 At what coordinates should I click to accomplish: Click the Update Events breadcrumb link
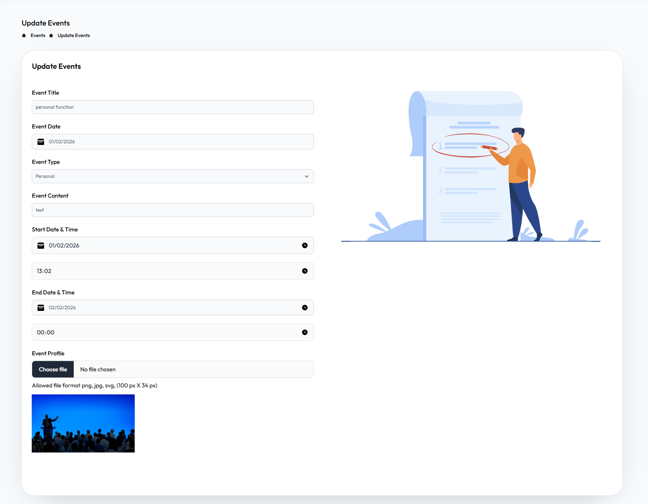pyautogui.click(x=74, y=35)
